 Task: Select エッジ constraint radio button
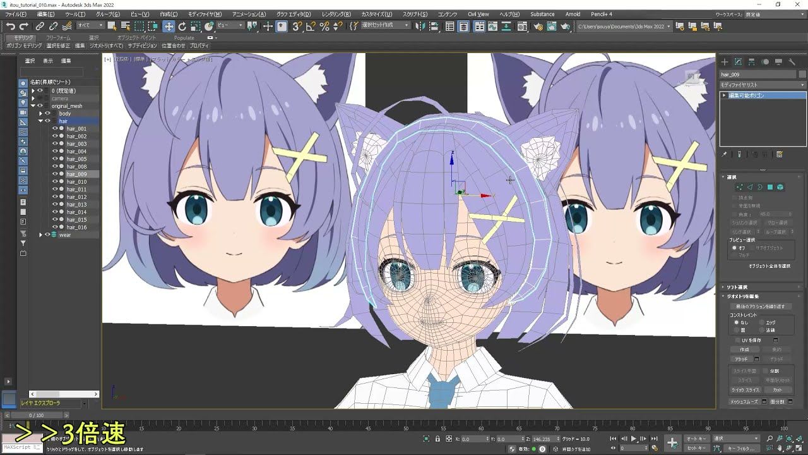point(763,323)
